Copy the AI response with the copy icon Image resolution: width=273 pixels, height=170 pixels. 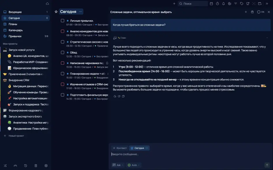click(x=123, y=96)
